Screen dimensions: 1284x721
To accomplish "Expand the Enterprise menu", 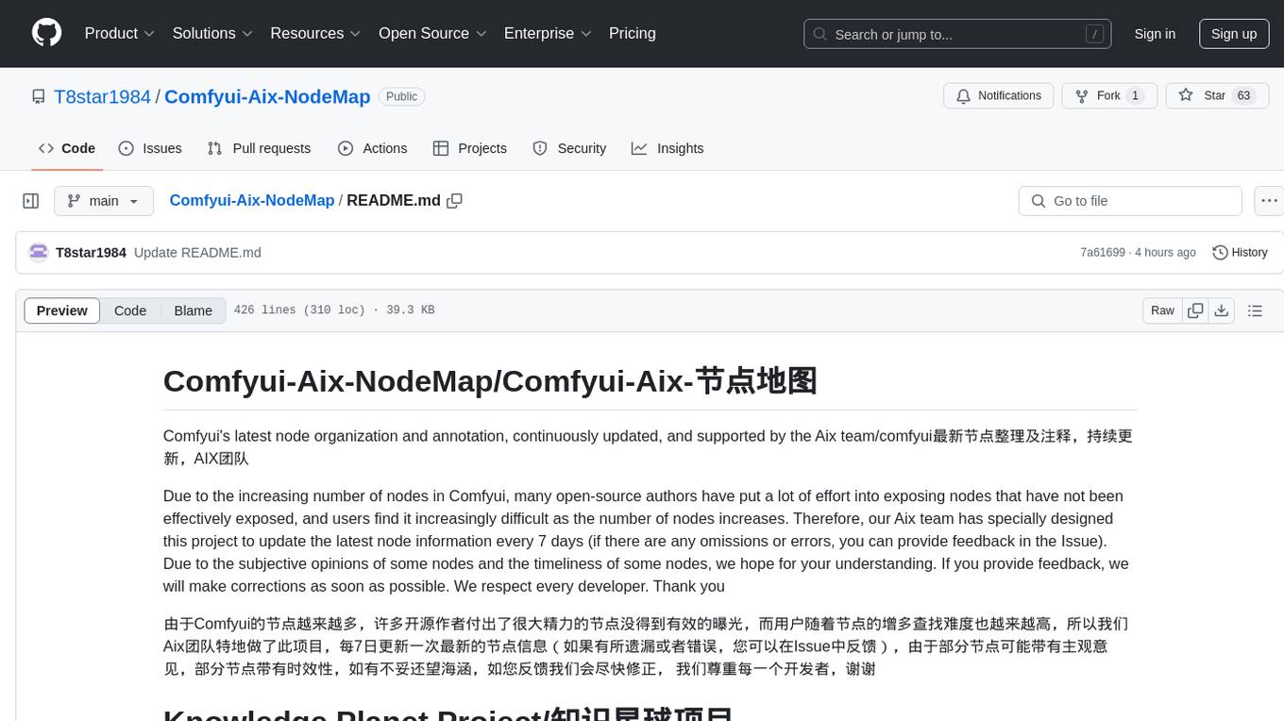I will (x=548, y=33).
